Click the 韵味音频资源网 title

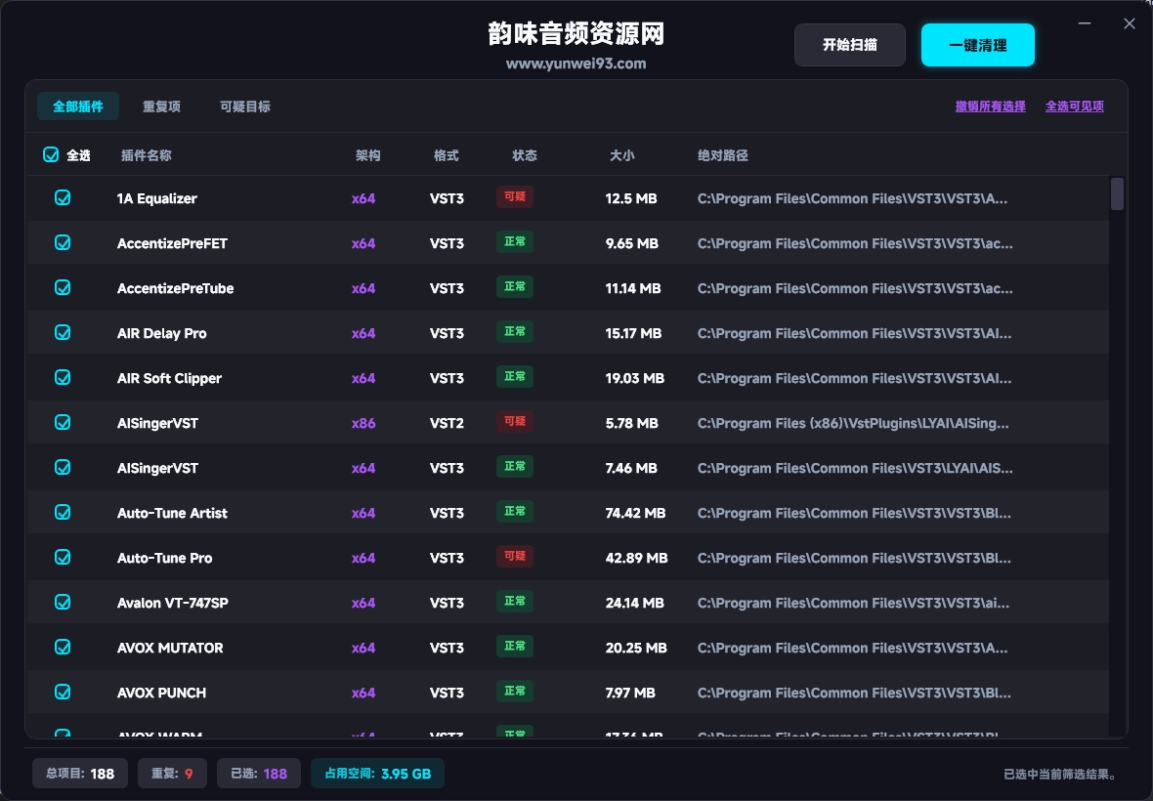pos(576,34)
